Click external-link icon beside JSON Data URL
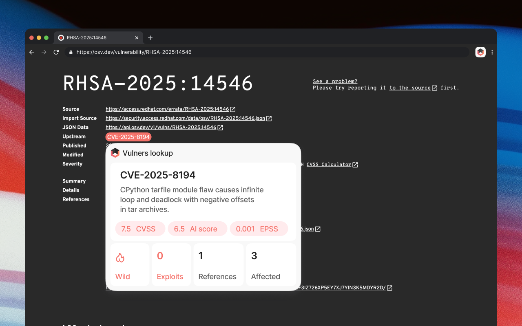522x326 pixels. coord(220,128)
